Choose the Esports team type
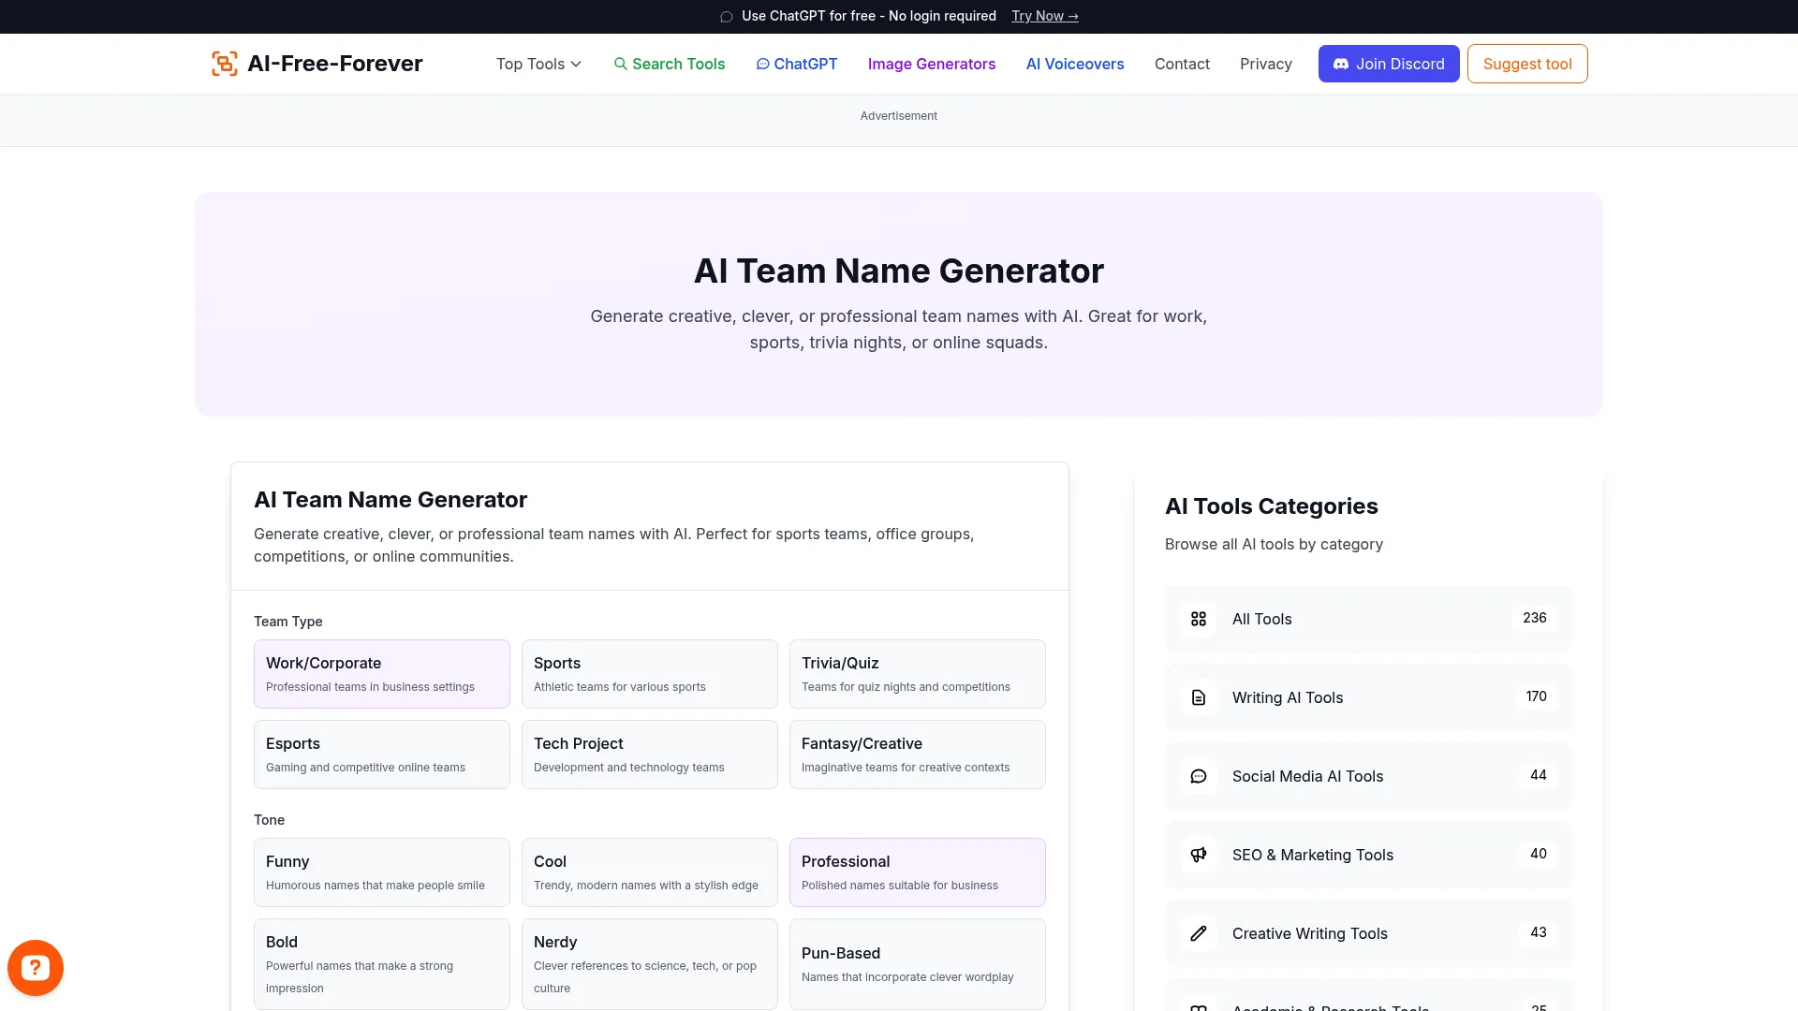1798x1011 pixels. 381,754
